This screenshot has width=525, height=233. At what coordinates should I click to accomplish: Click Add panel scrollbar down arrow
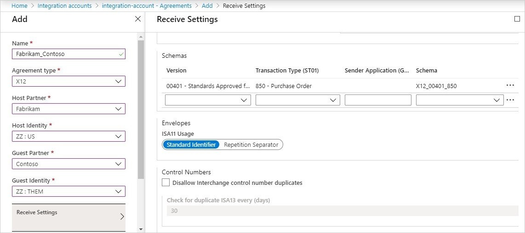click(141, 229)
